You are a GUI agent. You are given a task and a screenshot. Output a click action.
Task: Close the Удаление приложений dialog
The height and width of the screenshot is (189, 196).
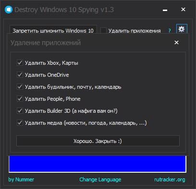click(x=176, y=42)
